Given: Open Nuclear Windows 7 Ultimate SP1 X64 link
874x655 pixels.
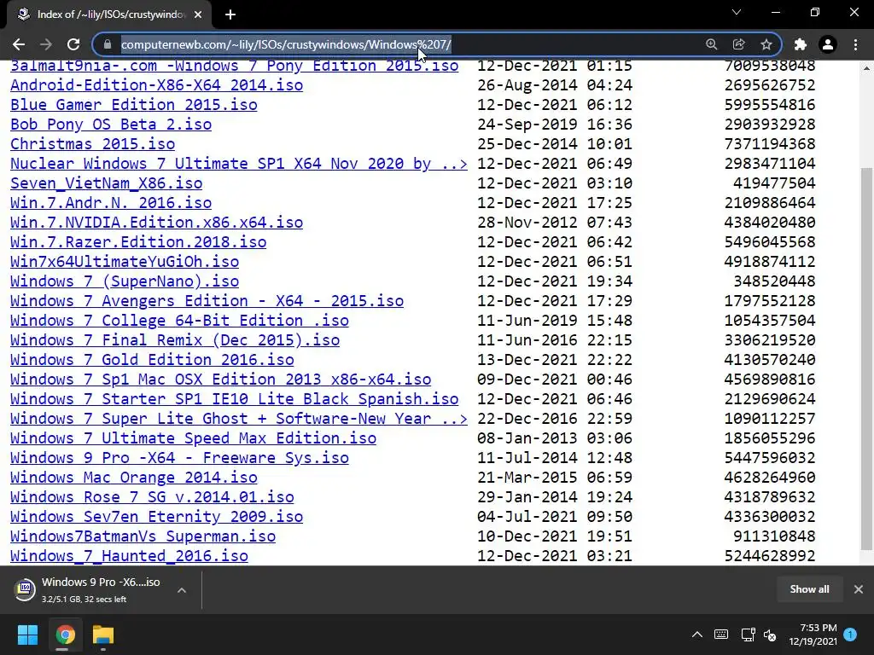Looking at the screenshot, I should [x=239, y=164].
